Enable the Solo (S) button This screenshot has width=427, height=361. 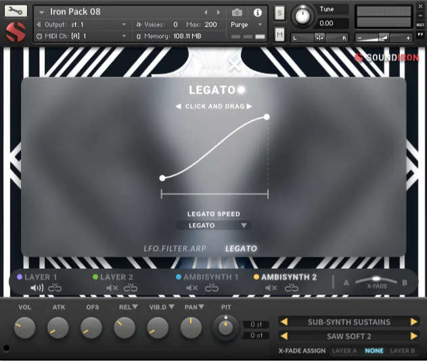pyautogui.click(x=279, y=13)
